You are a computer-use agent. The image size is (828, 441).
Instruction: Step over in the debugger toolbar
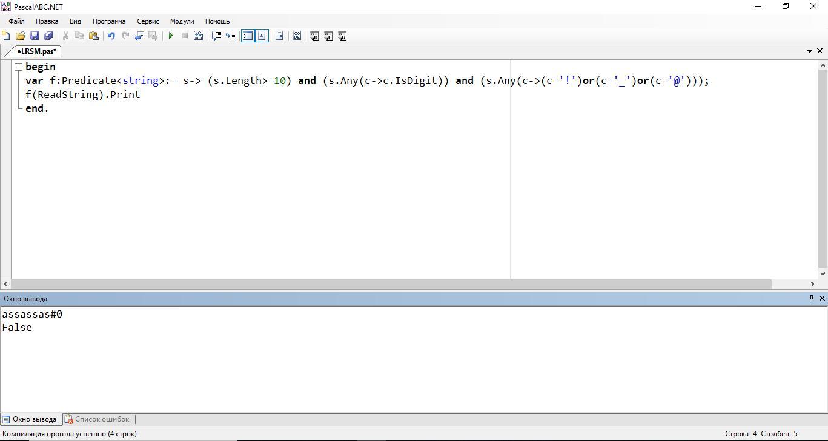pos(216,36)
